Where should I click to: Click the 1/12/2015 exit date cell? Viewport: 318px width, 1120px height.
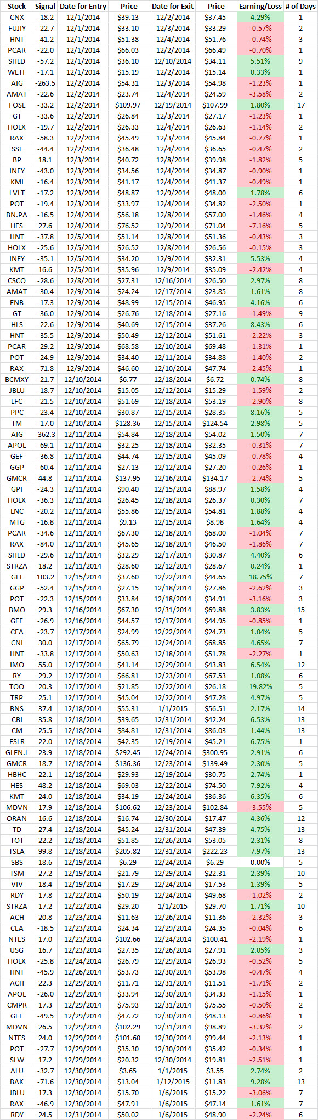pyautogui.click(x=172, y=1082)
